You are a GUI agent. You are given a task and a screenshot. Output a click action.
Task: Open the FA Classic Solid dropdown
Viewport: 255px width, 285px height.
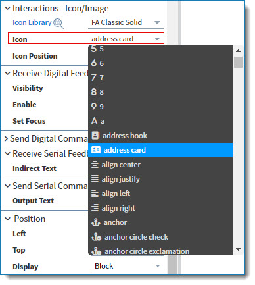(x=126, y=22)
